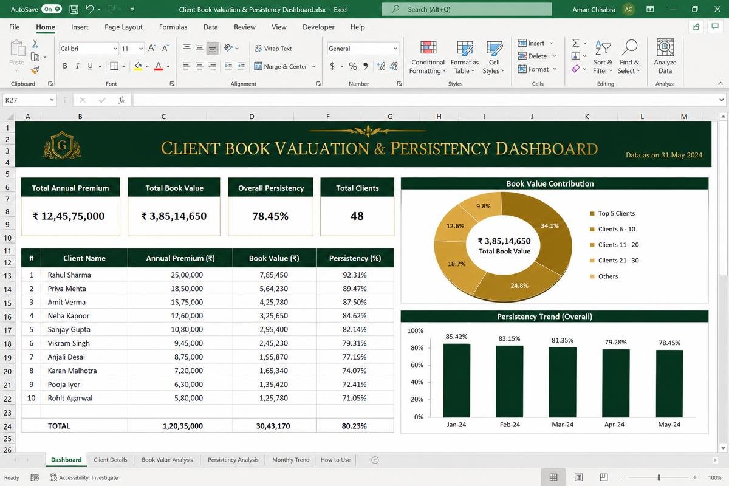Click the Orientation text angle icon
The image size is (729, 486).
tap(228, 48)
